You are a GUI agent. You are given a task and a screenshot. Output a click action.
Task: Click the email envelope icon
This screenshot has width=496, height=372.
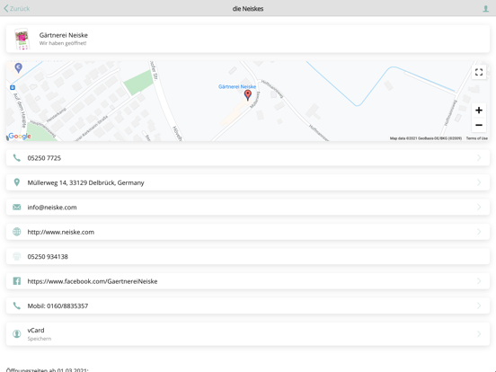pos(17,207)
